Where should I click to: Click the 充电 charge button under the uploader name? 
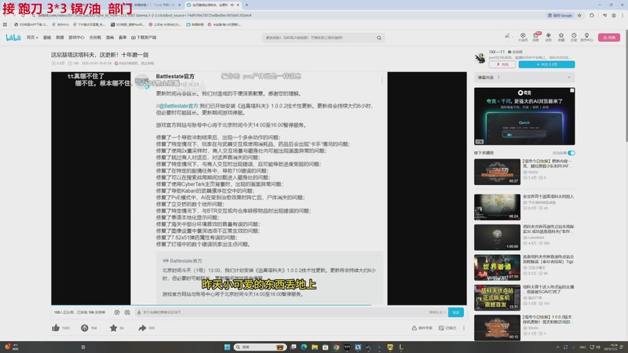coord(502,64)
